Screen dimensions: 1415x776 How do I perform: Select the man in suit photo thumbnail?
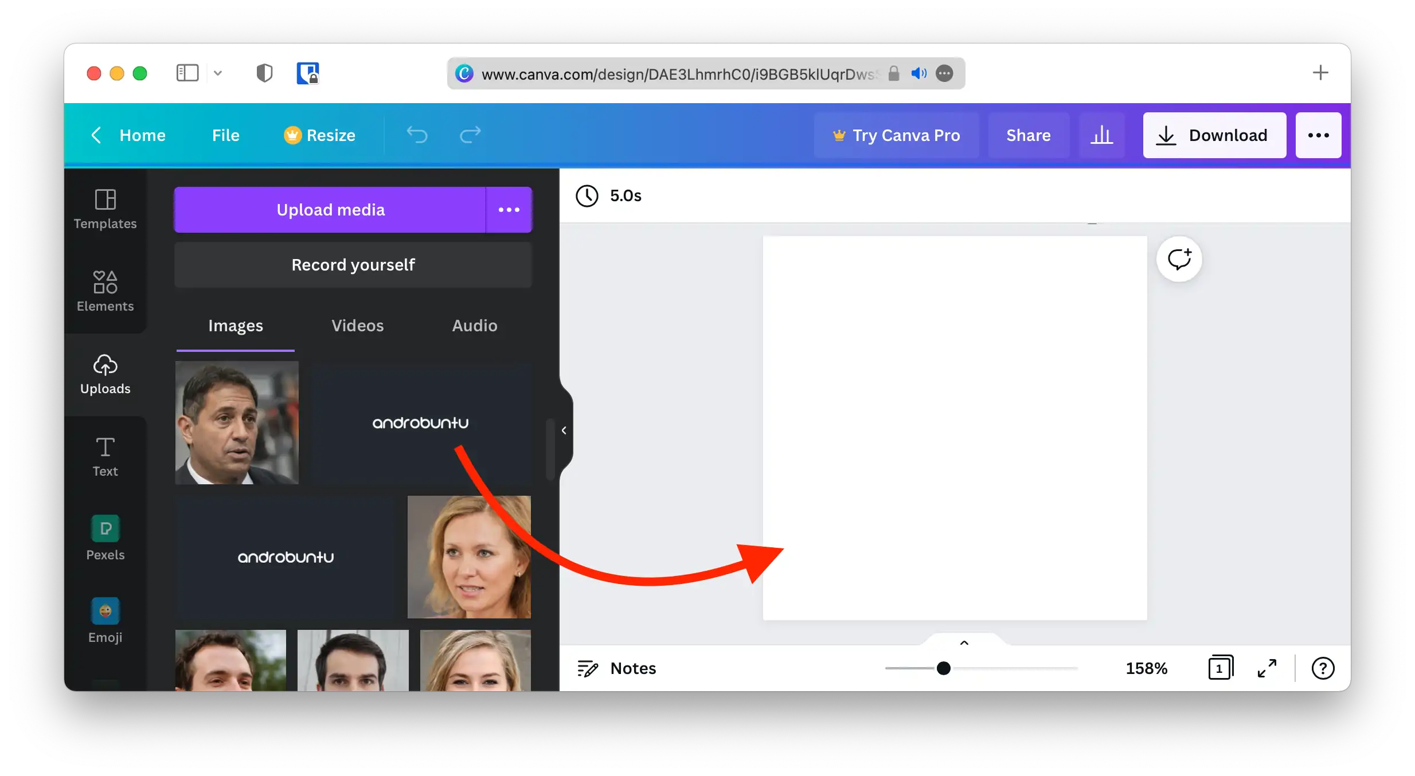(236, 423)
